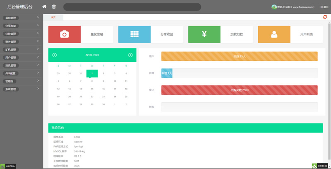Open the 用户列表 shortcut link
331x169 pixels.
coord(306,34)
